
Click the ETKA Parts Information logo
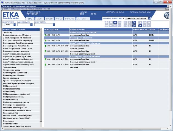click(11, 16)
